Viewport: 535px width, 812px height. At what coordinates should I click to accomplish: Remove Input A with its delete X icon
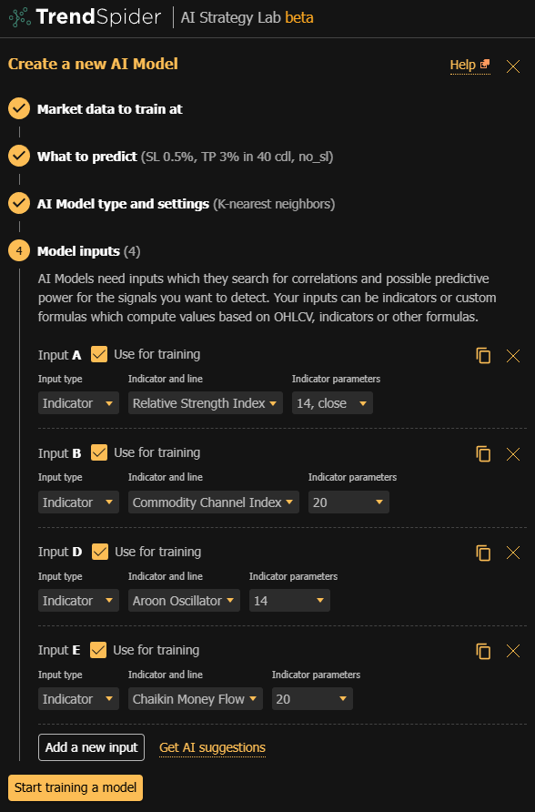[x=512, y=355]
